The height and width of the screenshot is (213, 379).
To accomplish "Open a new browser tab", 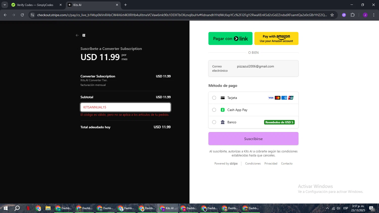I will coord(126,5).
